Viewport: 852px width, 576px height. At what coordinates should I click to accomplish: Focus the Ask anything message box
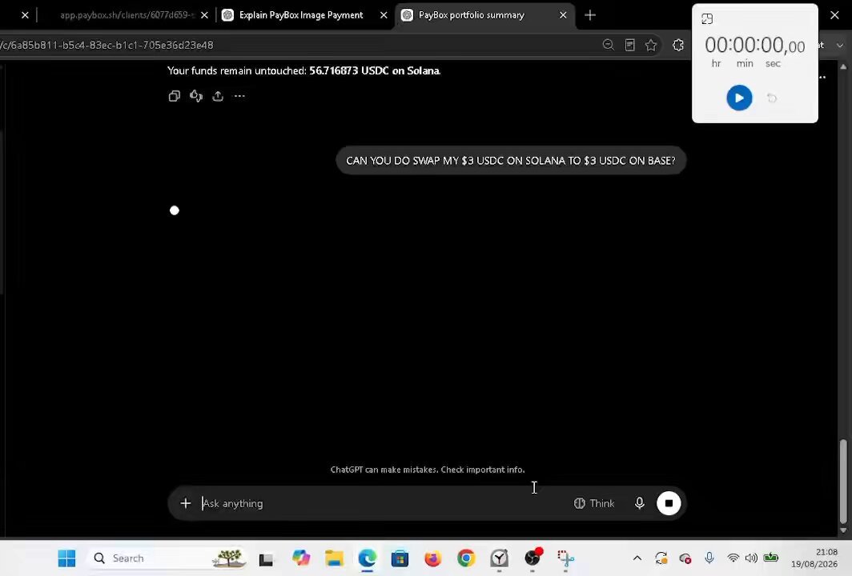click(383, 503)
